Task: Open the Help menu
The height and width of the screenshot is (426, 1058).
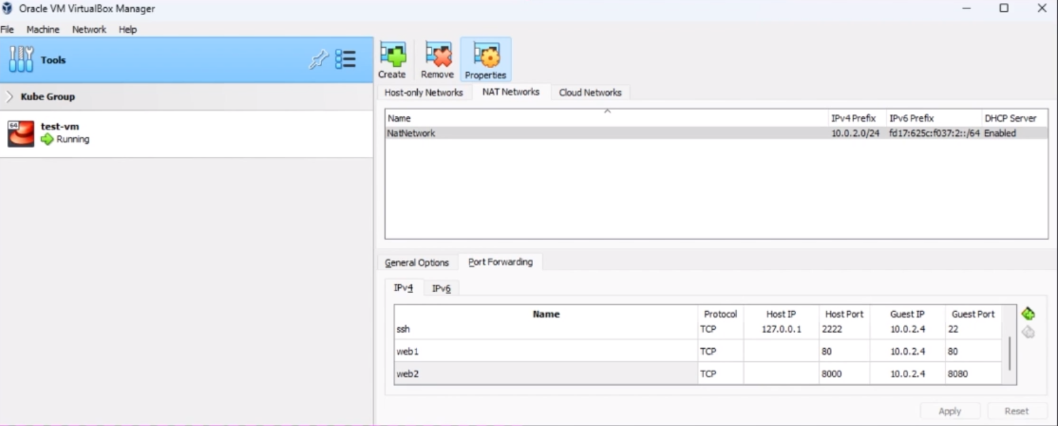Action: click(128, 29)
